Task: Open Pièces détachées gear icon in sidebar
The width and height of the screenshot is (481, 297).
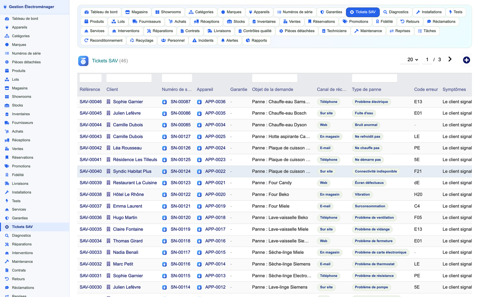Action: point(7,62)
